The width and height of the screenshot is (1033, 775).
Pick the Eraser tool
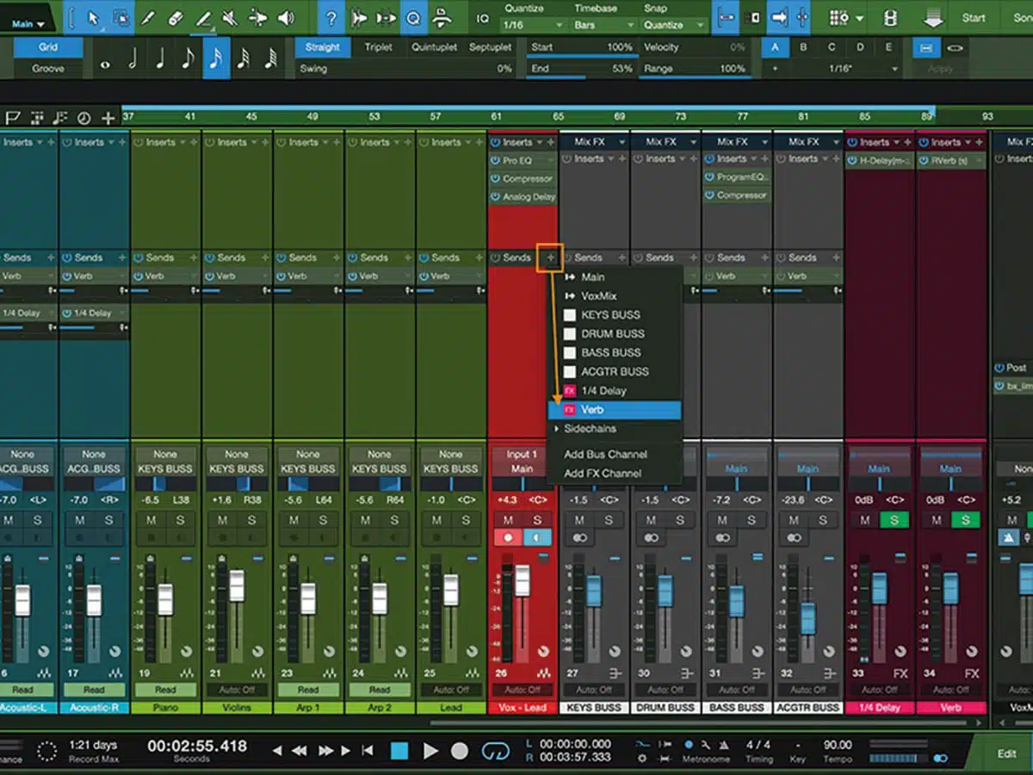click(176, 17)
